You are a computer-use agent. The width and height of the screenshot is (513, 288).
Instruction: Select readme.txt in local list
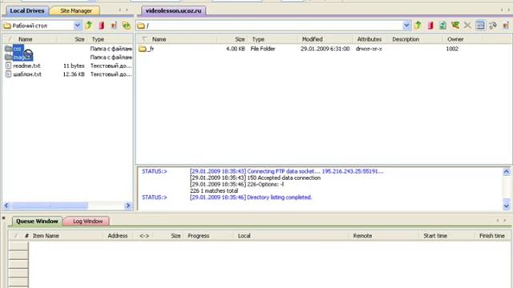(x=26, y=66)
